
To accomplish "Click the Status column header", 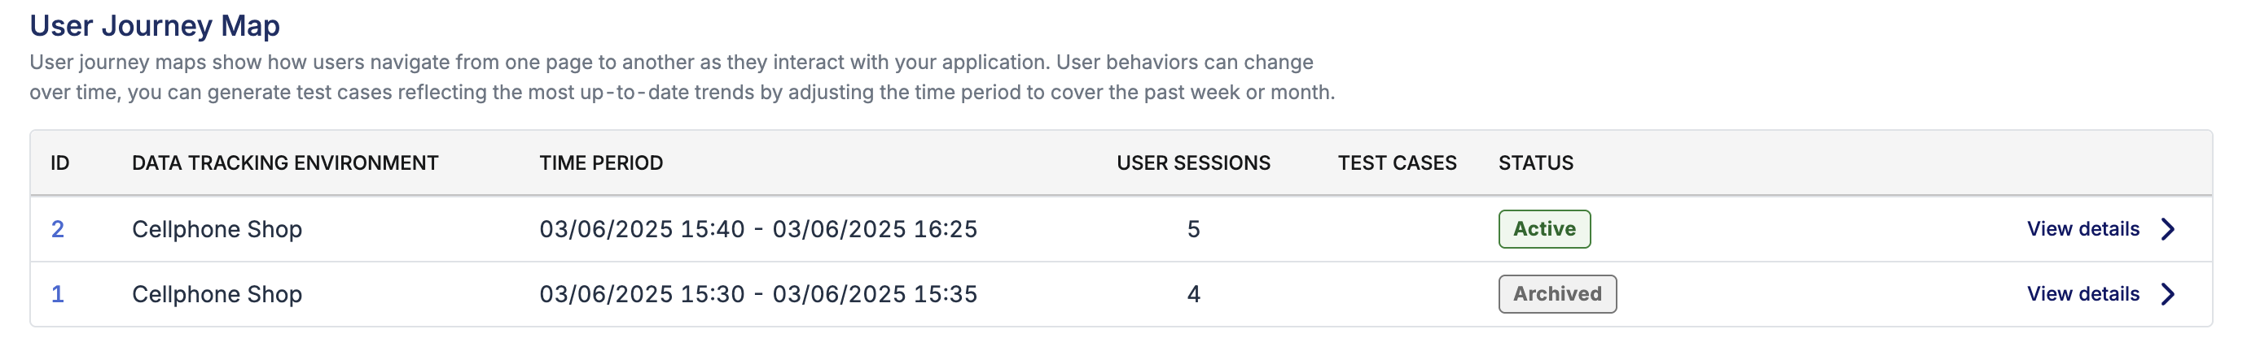I will pyautogui.click(x=1536, y=162).
